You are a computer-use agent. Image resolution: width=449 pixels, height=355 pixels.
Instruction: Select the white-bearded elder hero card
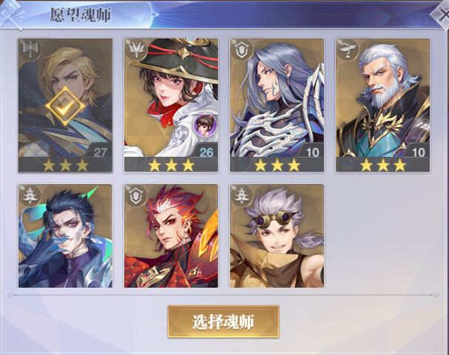(383, 105)
